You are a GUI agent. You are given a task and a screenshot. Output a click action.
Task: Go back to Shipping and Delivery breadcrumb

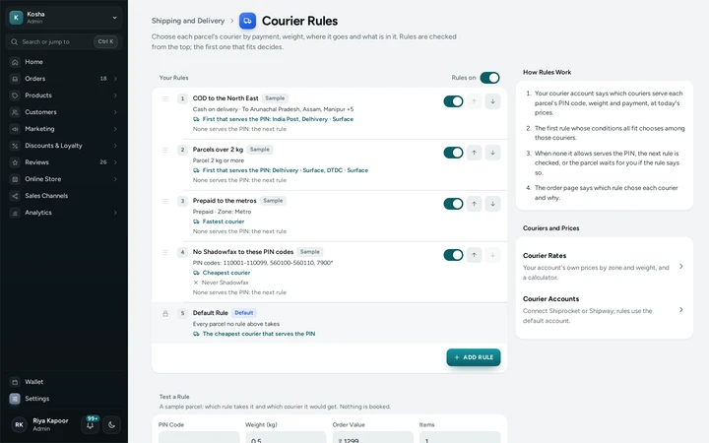[x=188, y=21]
